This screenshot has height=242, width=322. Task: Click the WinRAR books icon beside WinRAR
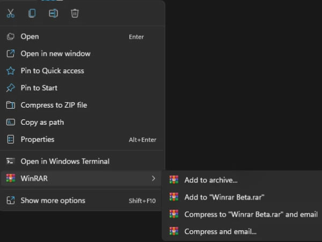(x=11, y=178)
